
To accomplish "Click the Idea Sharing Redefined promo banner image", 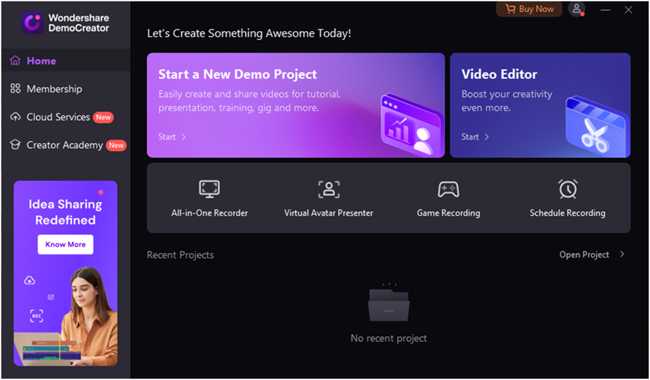I will [x=66, y=273].
